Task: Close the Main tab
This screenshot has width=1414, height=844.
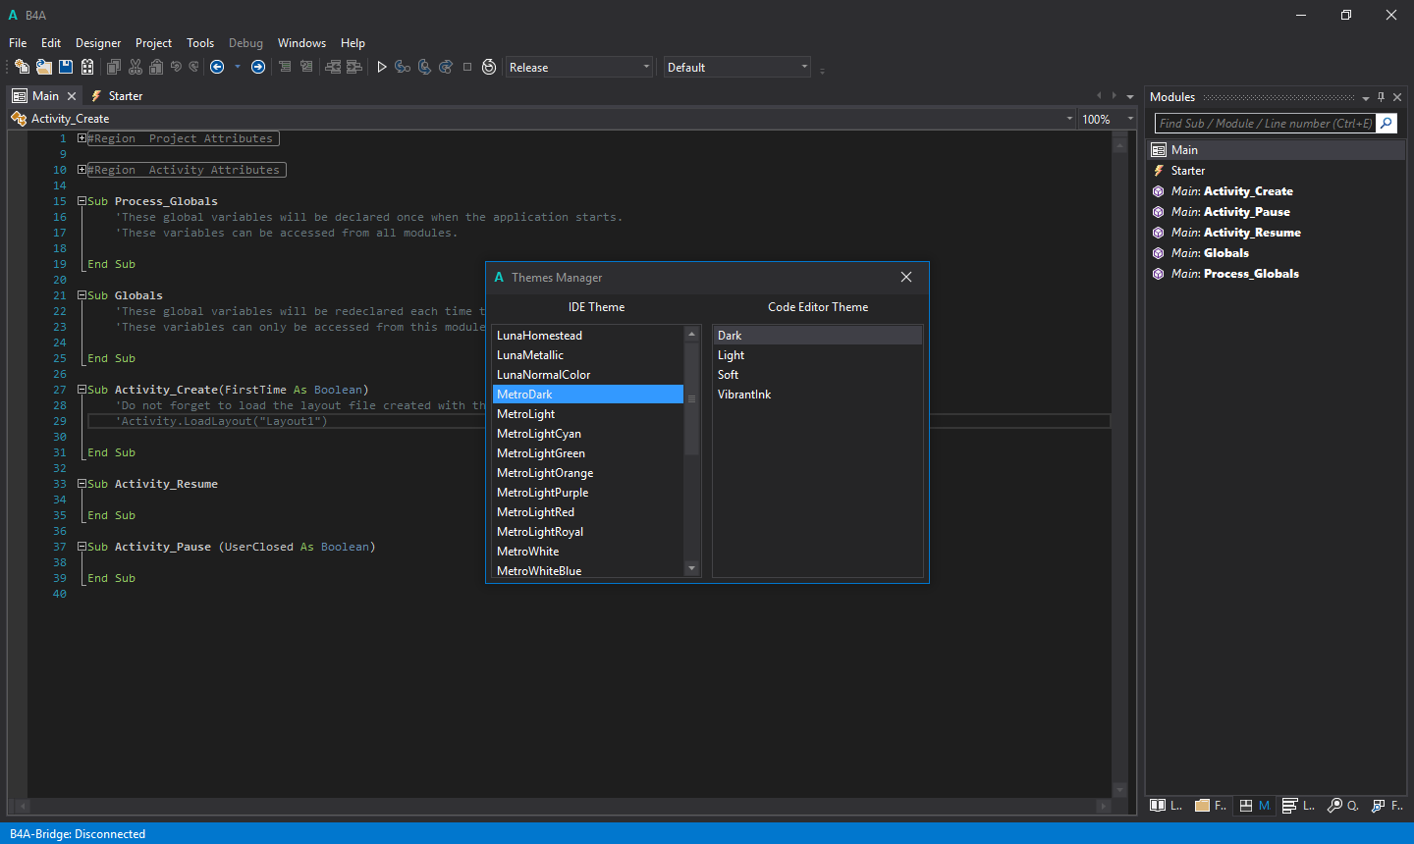Action: (x=71, y=96)
